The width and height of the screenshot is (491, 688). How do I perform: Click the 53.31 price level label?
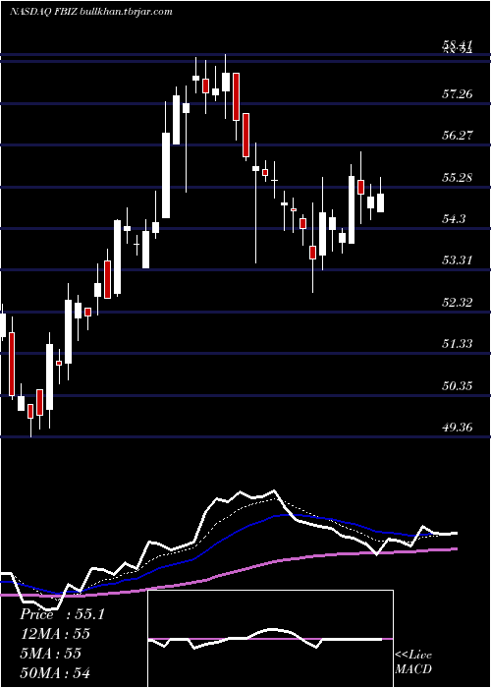(458, 260)
